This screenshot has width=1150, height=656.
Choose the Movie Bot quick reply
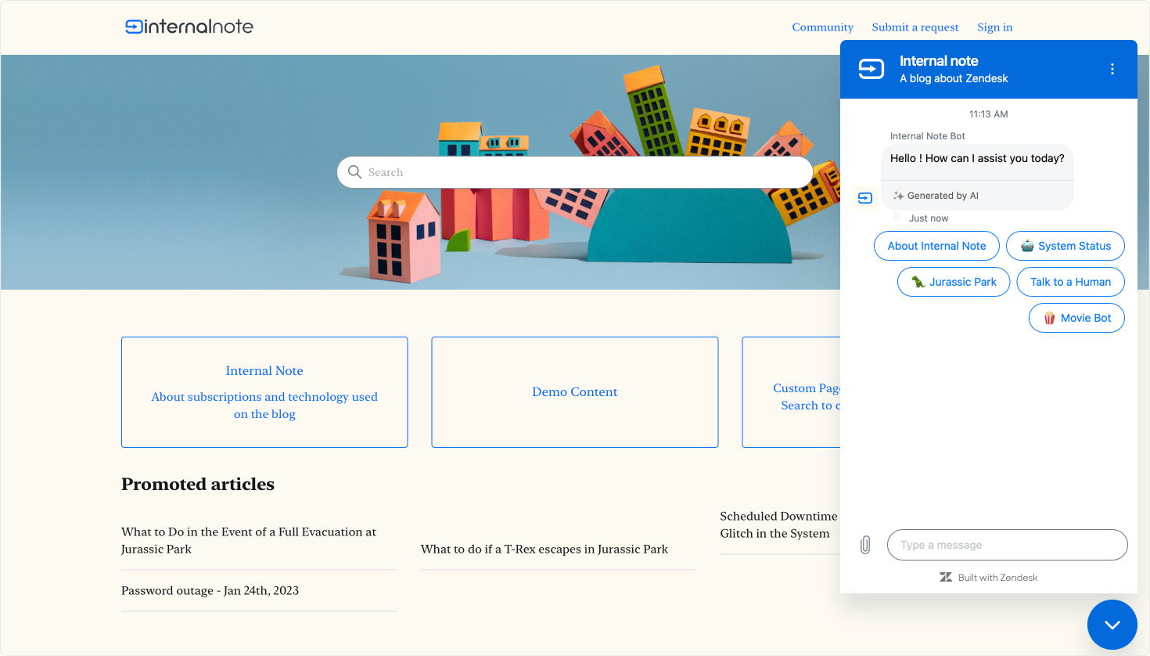[1076, 318]
